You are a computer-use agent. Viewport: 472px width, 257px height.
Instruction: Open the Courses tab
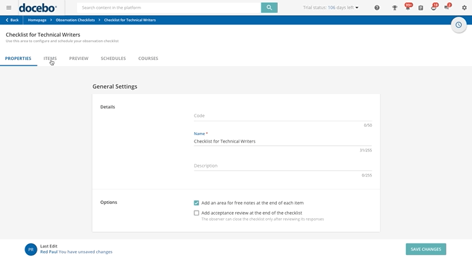(148, 59)
